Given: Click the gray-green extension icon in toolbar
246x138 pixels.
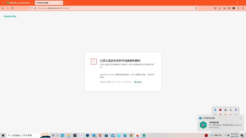Looking at the screenshot, I should coord(238,8).
